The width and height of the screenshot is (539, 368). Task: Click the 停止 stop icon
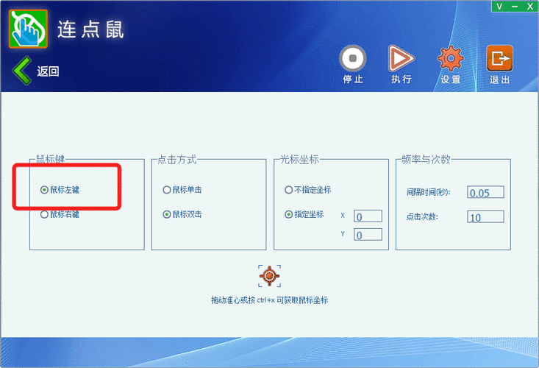[x=353, y=58]
